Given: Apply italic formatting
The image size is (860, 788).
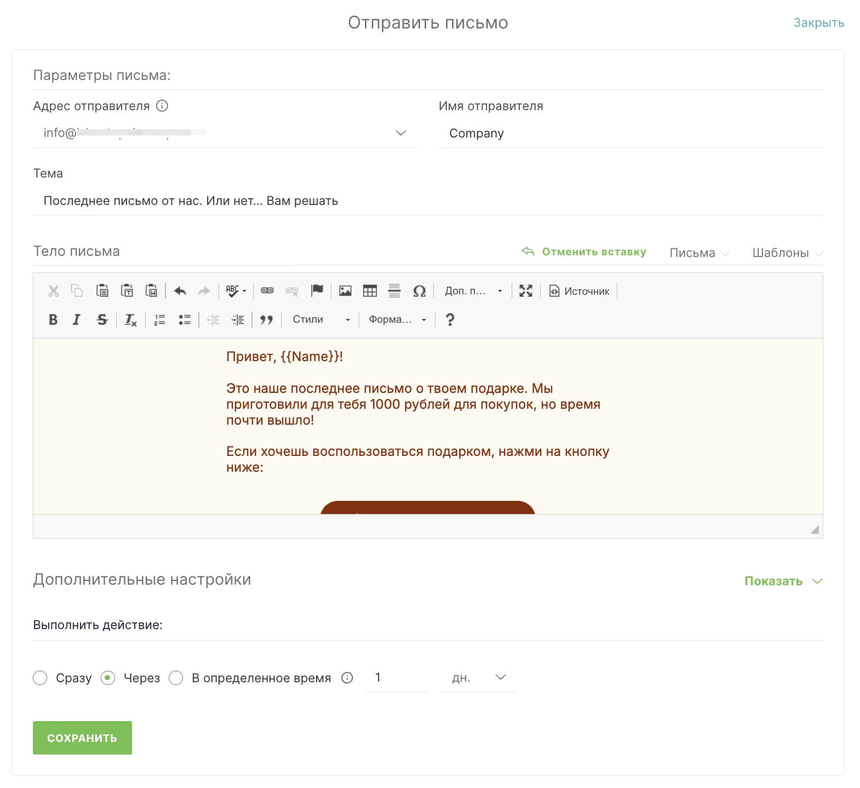Looking at the screenshot, I should pyautogui.click(x=77, y=319).
